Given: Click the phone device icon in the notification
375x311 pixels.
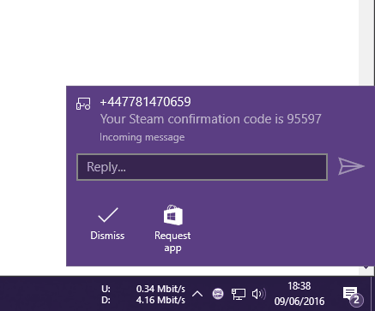Looking at the screenshot, I should [83, 104].
